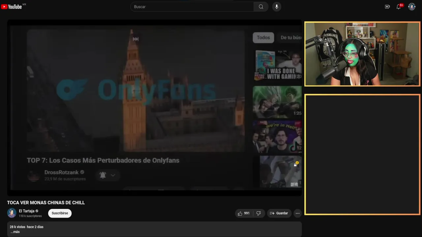Click the El Tartaja channel name
Viewport: 422px width, 237px height.
click(27, 211)
